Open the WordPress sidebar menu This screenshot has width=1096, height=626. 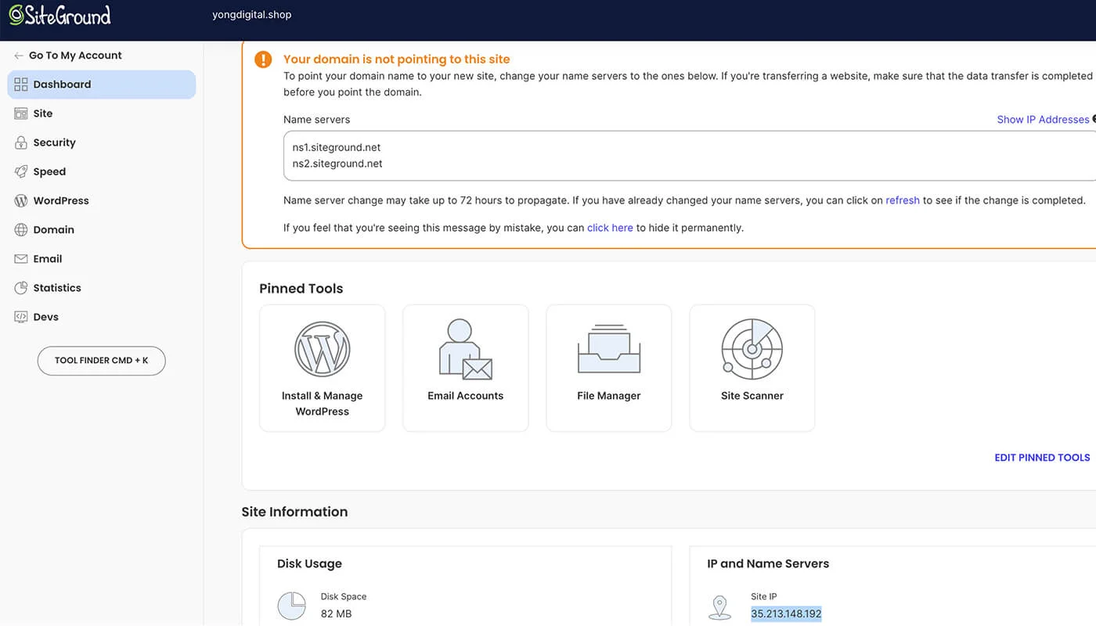coord(61,200)
